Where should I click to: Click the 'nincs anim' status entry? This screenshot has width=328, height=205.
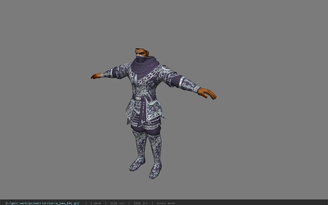click(x=166, y=203)
